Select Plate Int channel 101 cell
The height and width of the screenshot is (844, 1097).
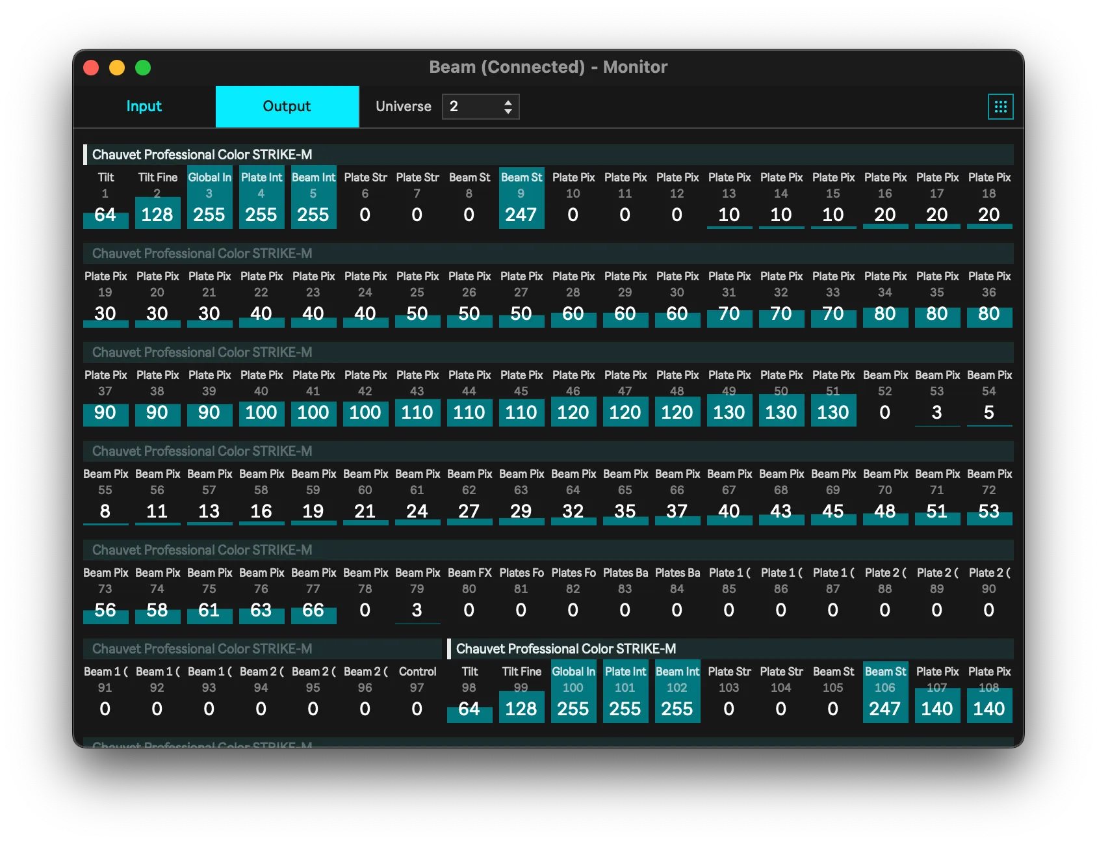(x=625, y=692)
